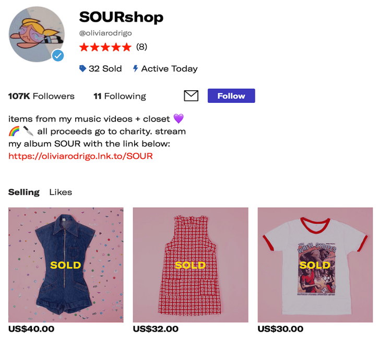The image size is (380, 338).
Task: Switch to the Likes tab
Action: coord(61,192)
